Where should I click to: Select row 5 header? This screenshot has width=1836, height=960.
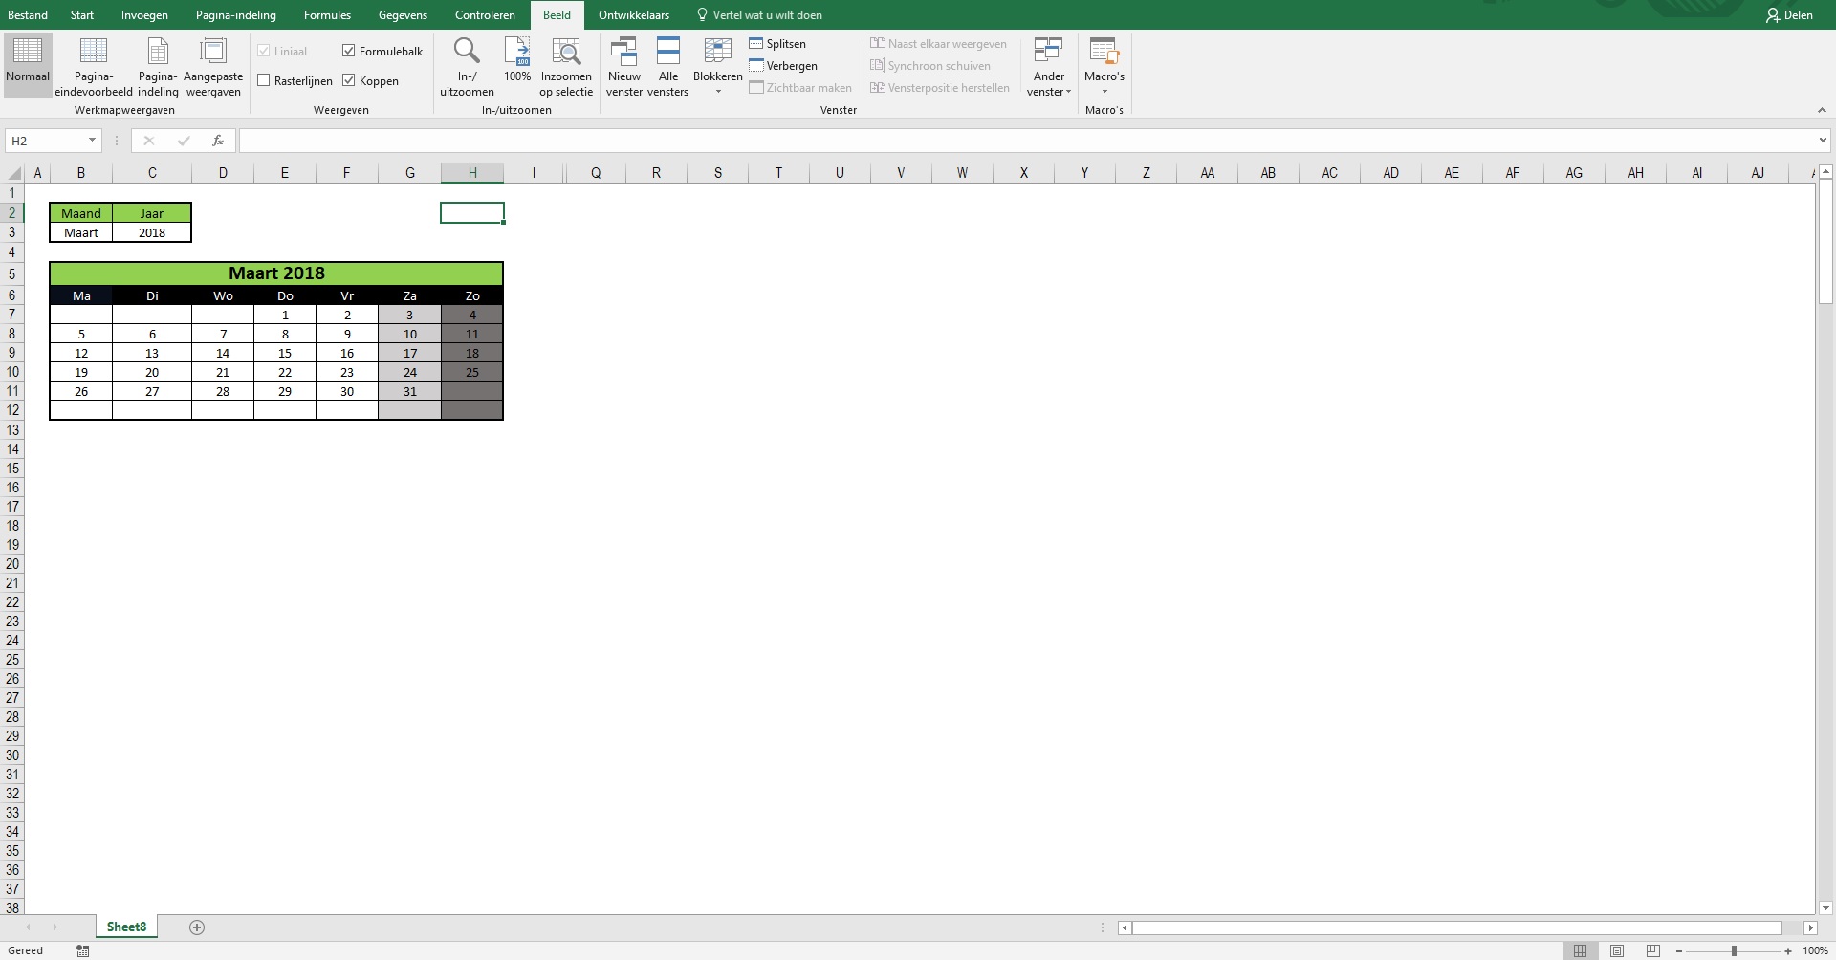pyautogui.click(x=12, y=274)
